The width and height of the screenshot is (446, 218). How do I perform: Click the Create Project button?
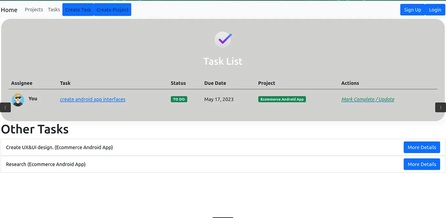112,10
